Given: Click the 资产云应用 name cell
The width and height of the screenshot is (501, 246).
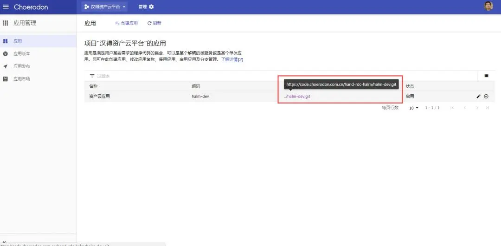Looking at the screenshot, I should coord(99,96).
